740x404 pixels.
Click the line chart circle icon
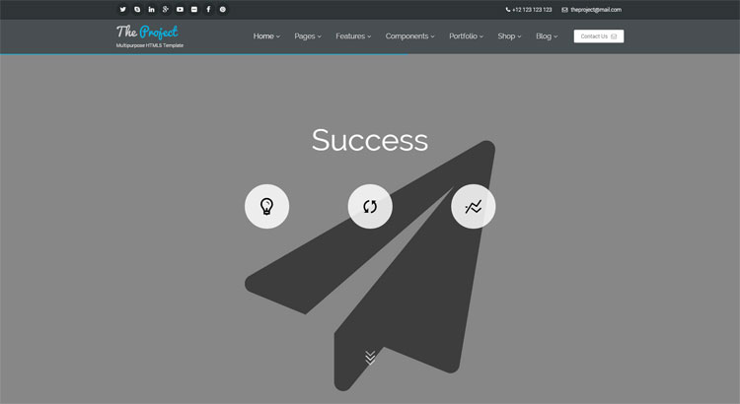click(x=474, y=206)
